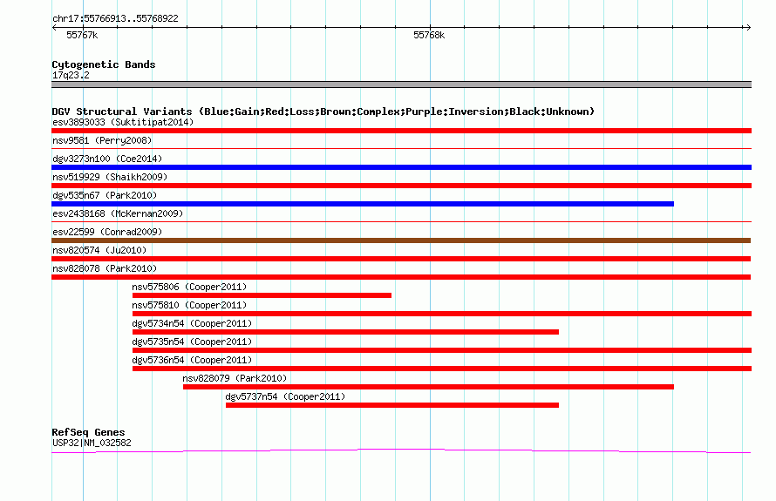The height and width of the screenshot is (501, 776).
Task: Click the 55767k ruler label
Action: 82,35
